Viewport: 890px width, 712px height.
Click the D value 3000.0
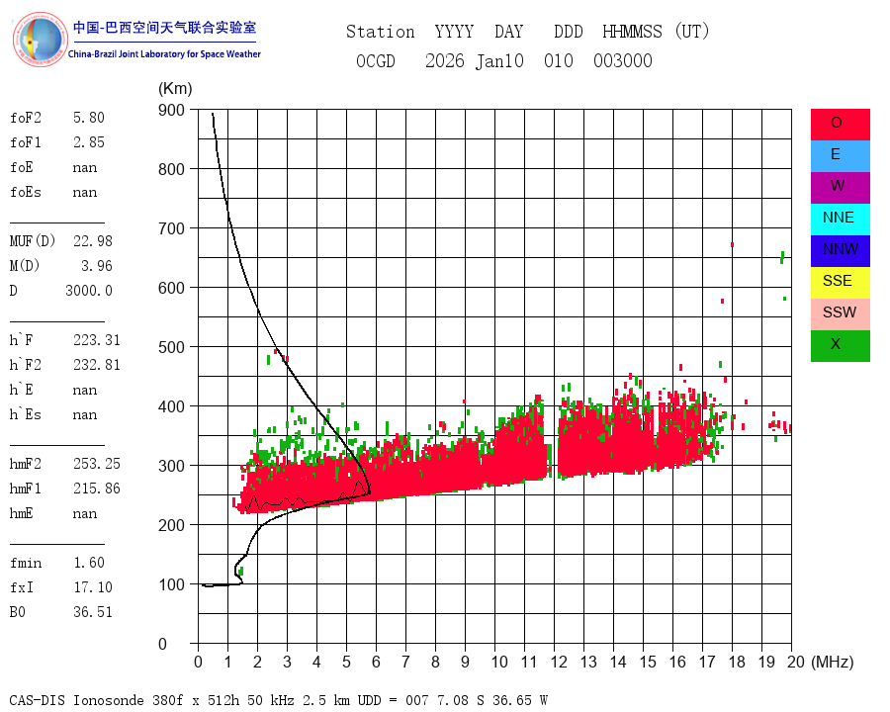[x=89, y=291]
